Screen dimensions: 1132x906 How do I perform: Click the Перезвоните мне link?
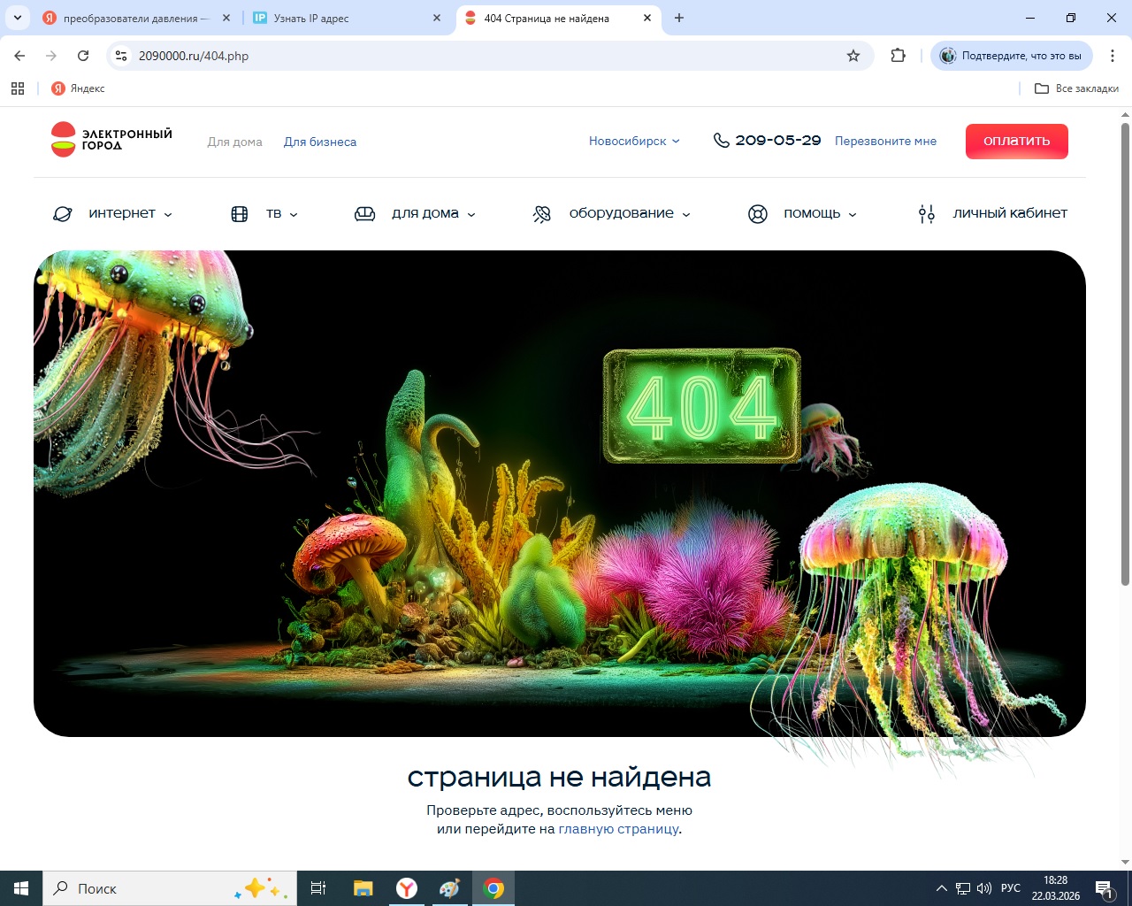coord(885,142)
